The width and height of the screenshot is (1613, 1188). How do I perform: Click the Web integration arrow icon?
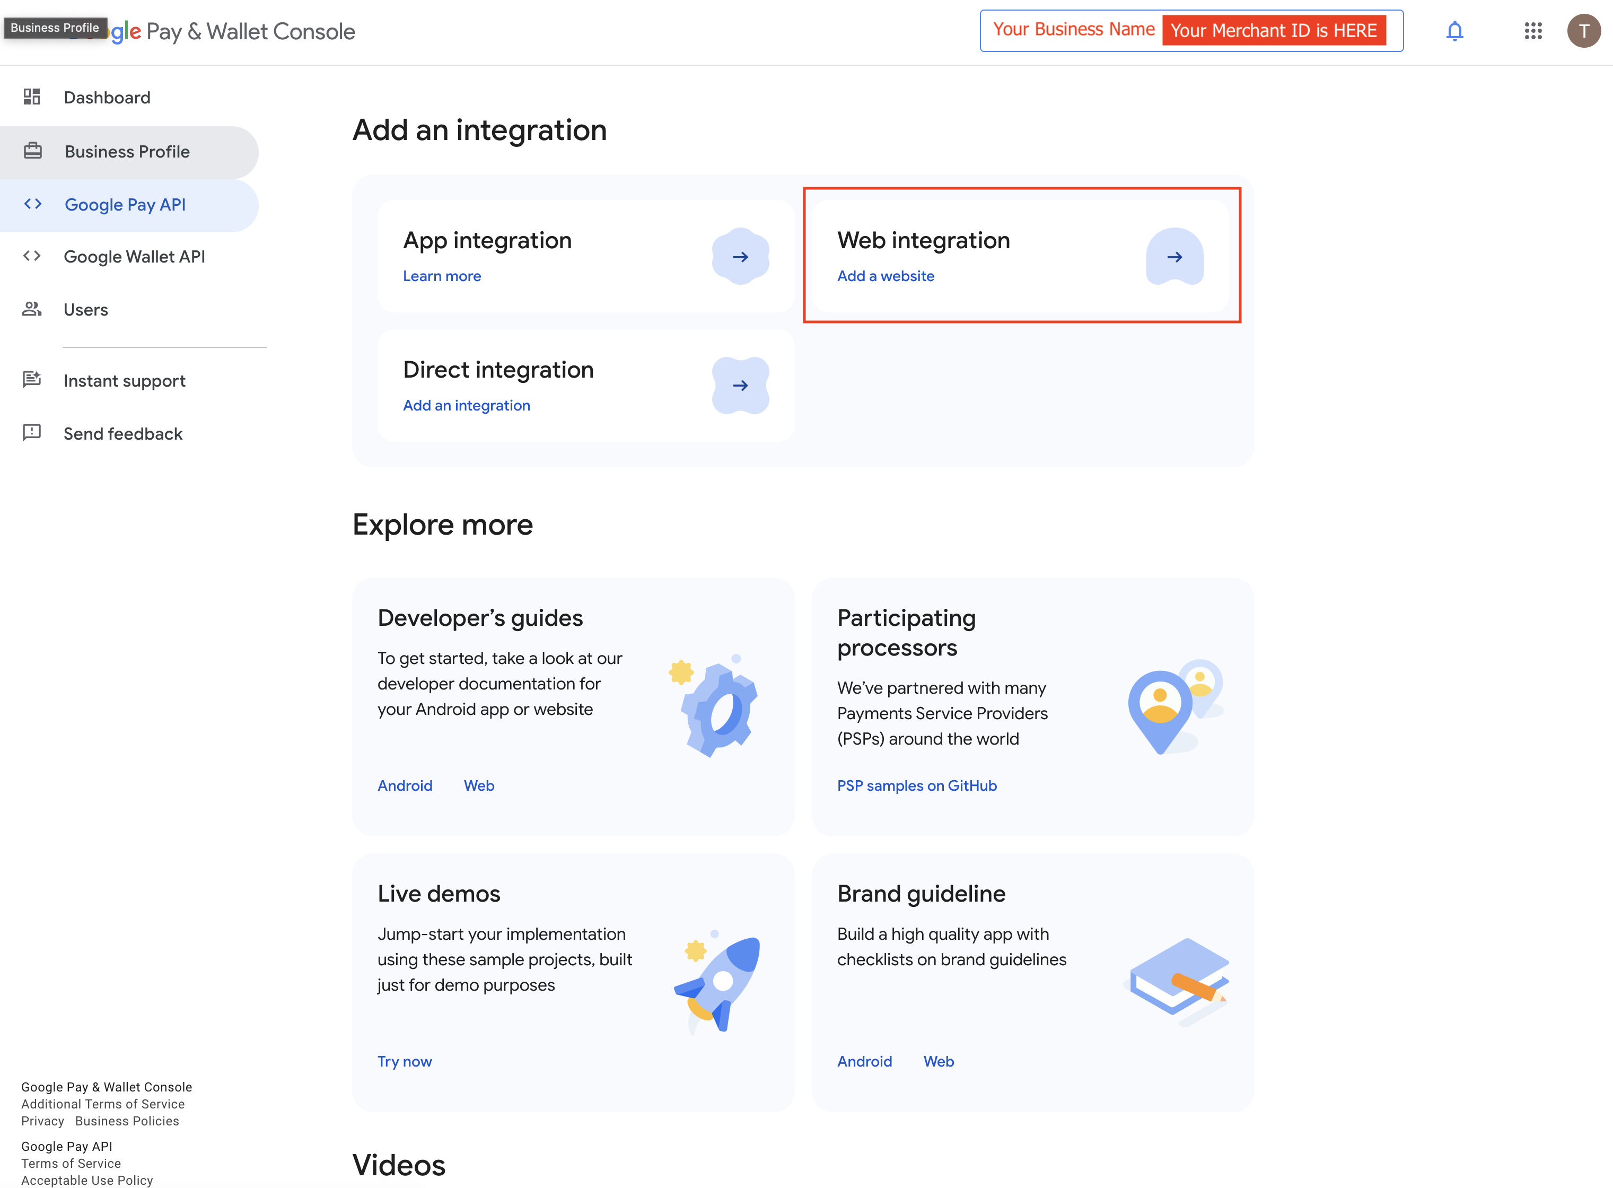[1174, 257]
